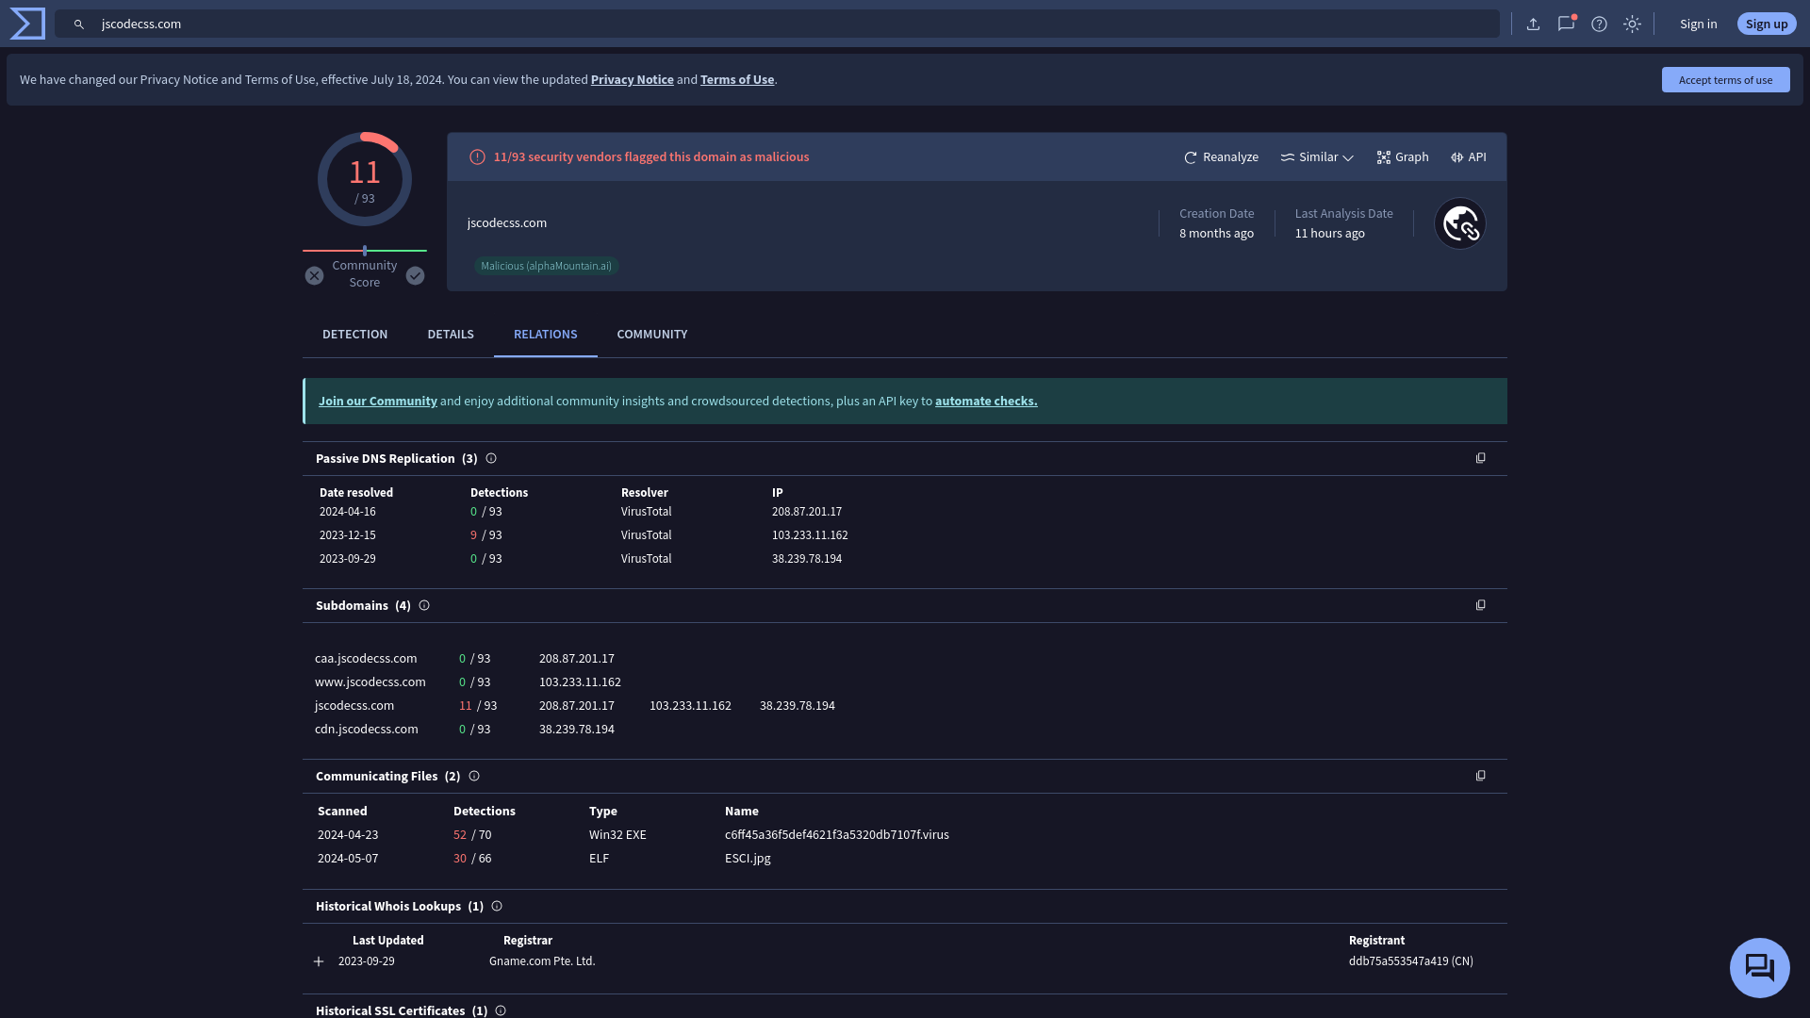Switch to the DETAILS tab
1810x1018 pixels.
pos(451,335)
